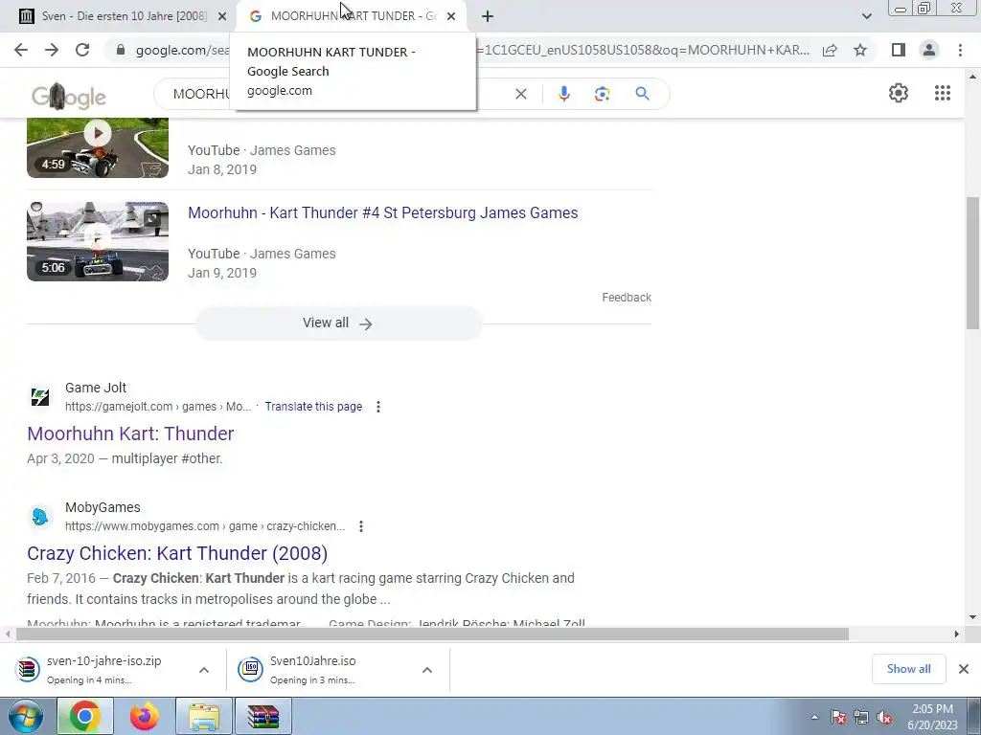Click the horizontal scrollbar thumb

(432, 635)
